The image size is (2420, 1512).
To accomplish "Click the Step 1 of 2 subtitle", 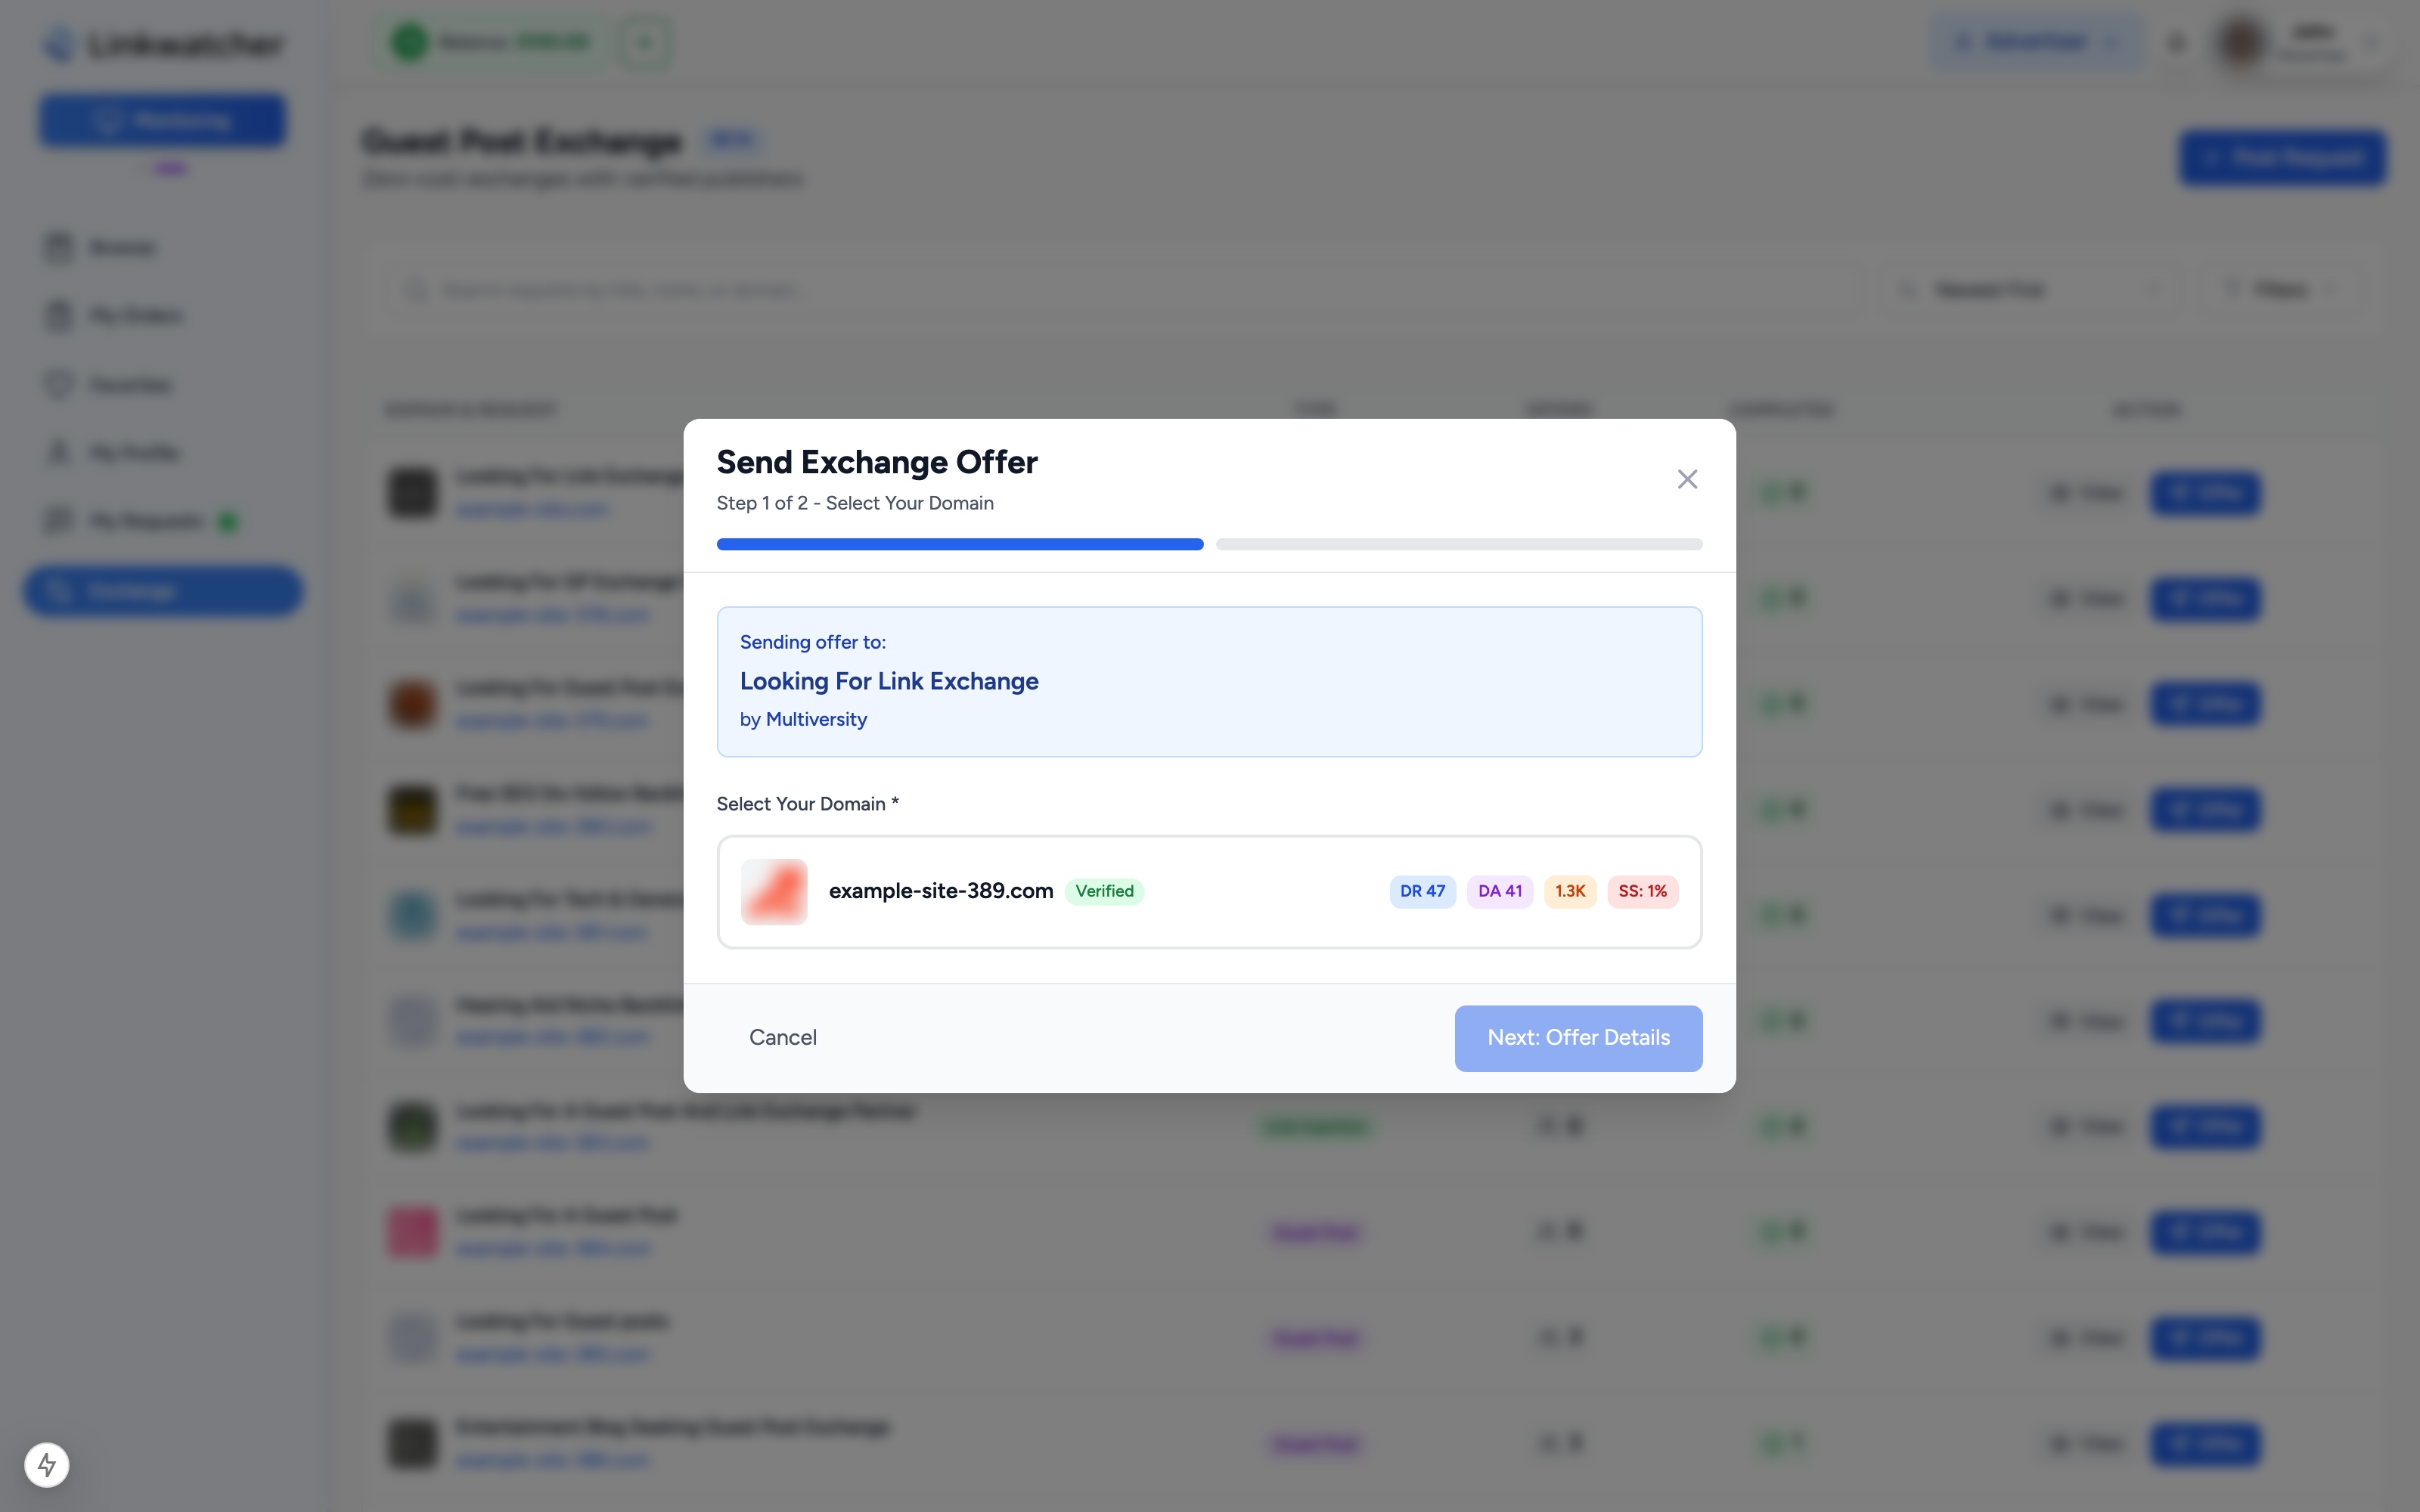I will coord(855,503).
